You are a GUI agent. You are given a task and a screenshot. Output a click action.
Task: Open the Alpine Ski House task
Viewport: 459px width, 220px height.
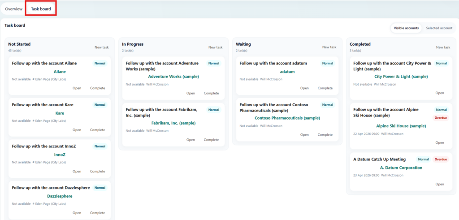coord(440,142)
